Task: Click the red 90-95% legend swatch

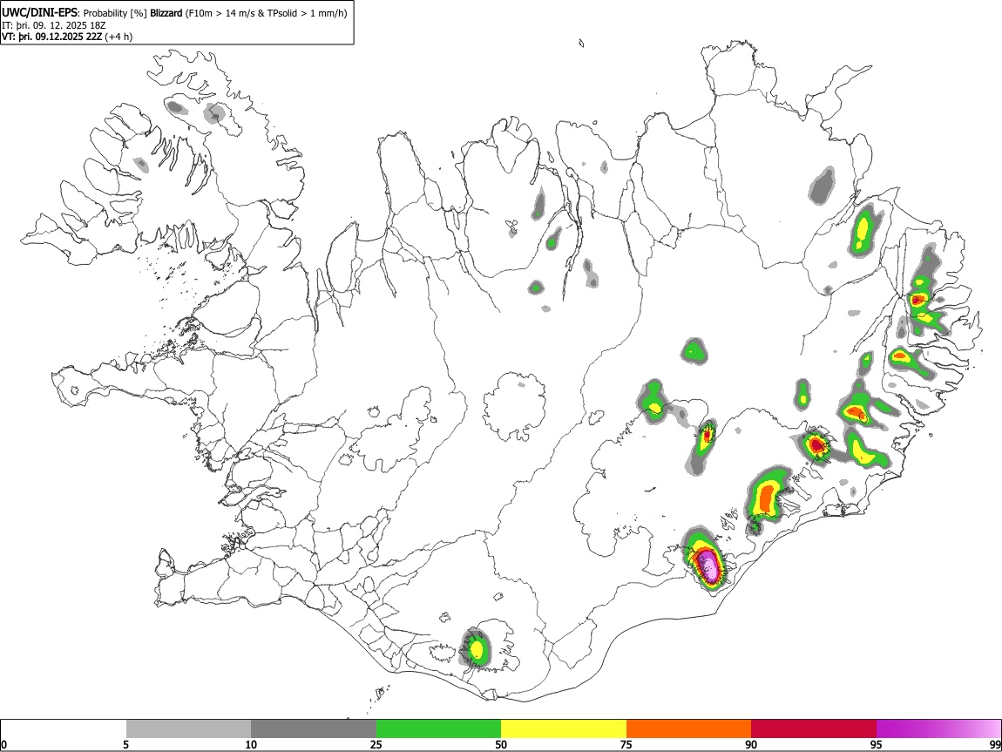Action: [x=814, y=729]
